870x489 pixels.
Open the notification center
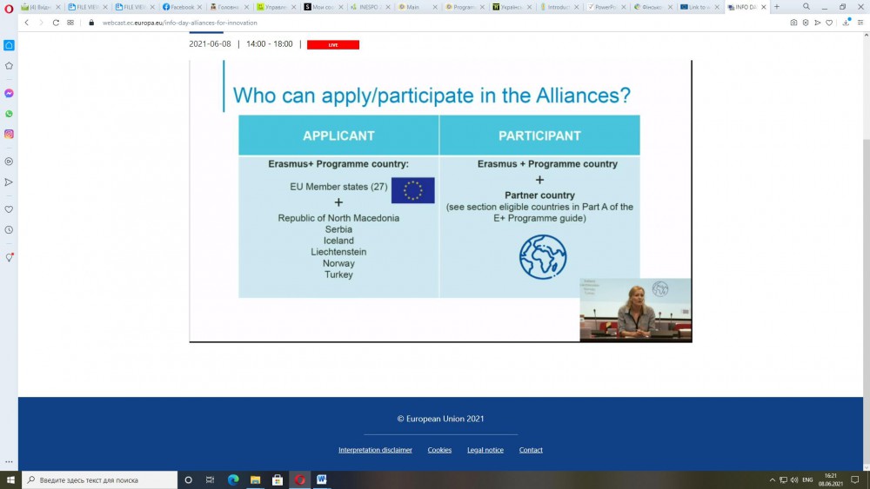click(x=855, y=480)
